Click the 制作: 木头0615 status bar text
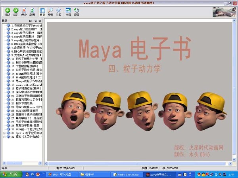 65,168
